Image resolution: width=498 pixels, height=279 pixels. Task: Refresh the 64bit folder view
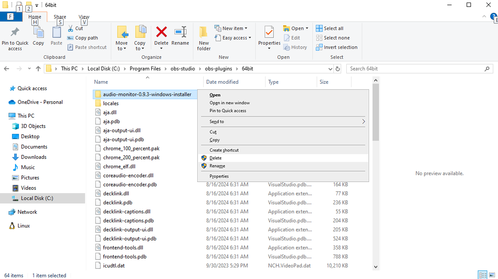(338, 69)
